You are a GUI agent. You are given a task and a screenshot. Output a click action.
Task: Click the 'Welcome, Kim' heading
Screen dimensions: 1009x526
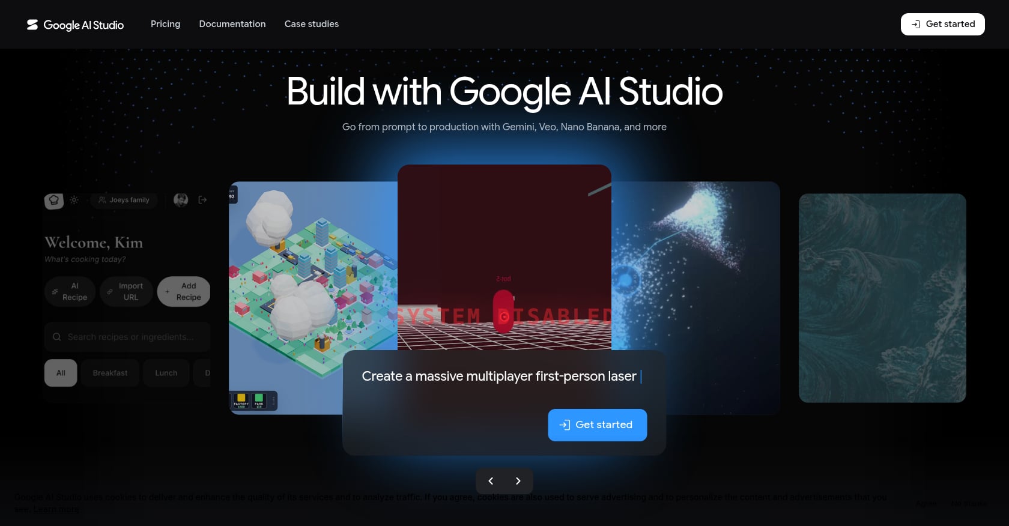point(94,243)
